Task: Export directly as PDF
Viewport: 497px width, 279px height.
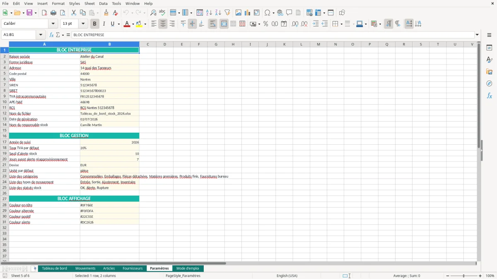Action: (x=44, y=13)
